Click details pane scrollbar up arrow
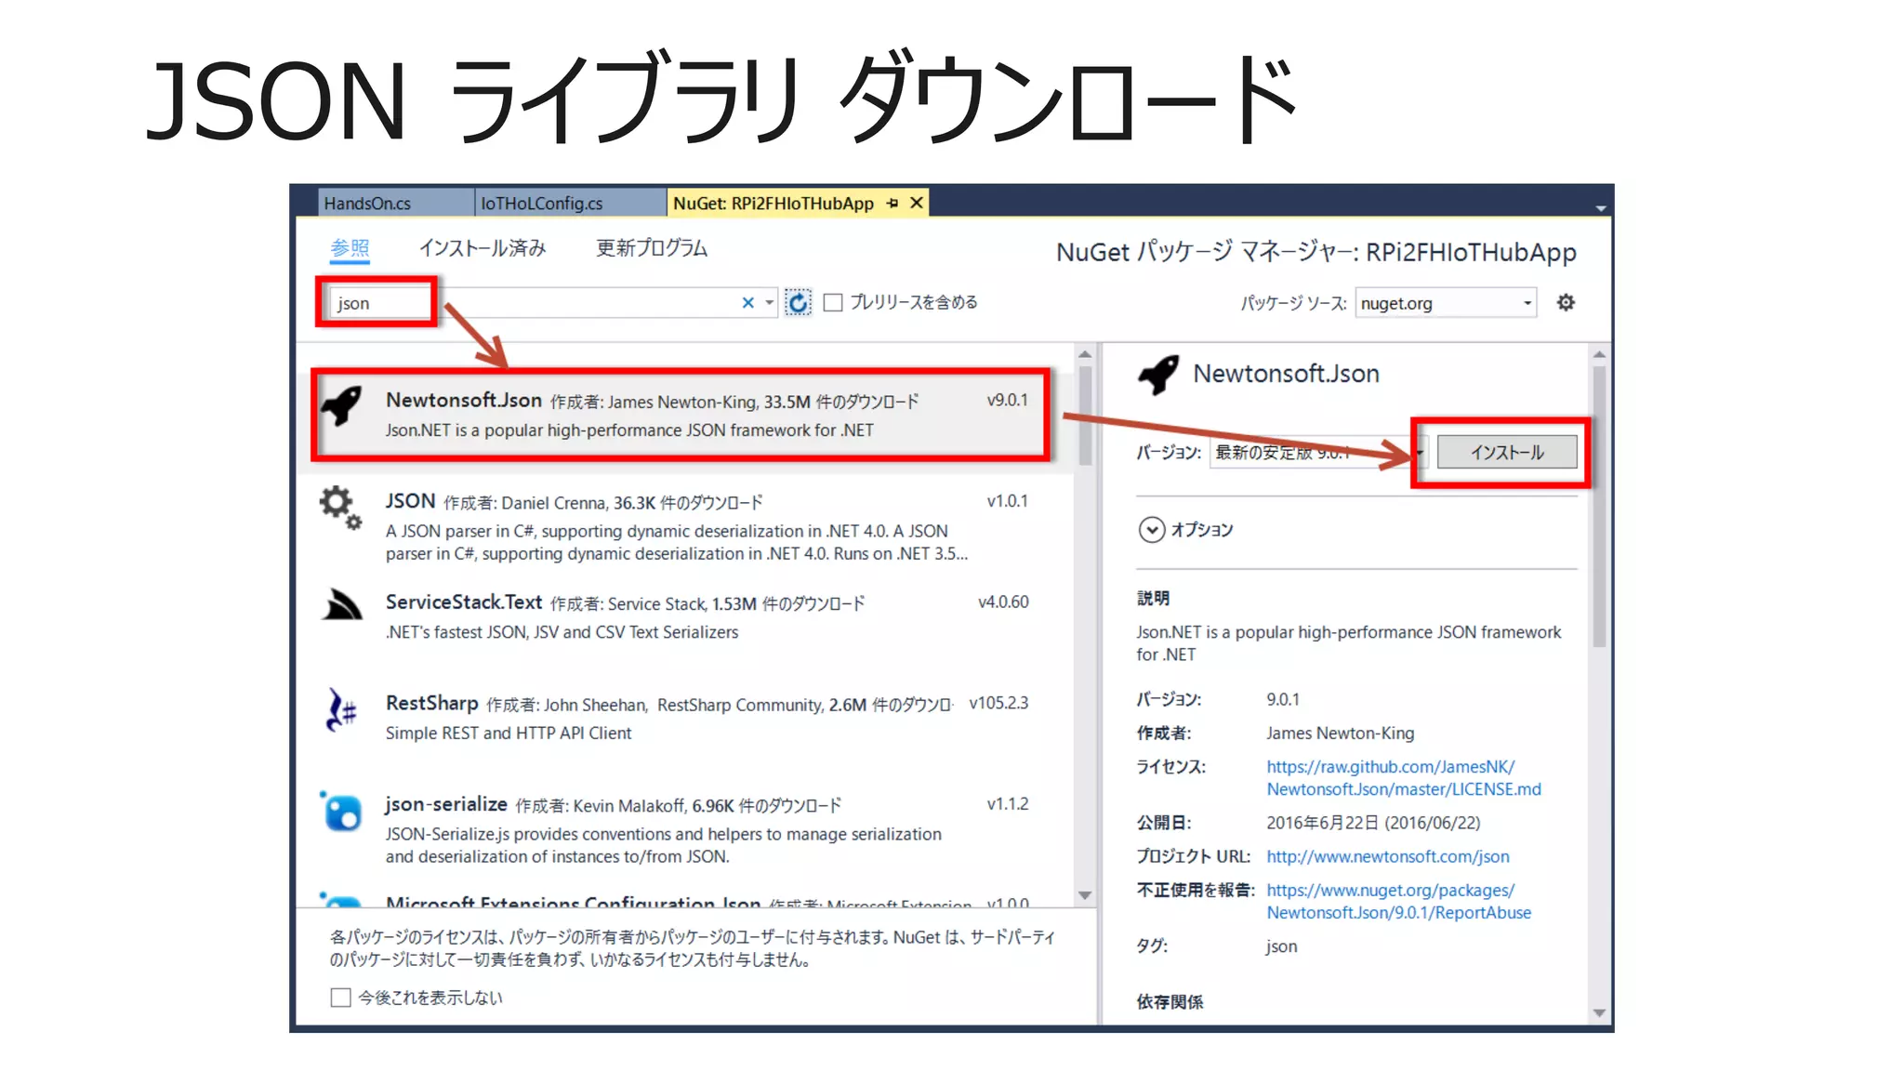 tap(1599, 354)
